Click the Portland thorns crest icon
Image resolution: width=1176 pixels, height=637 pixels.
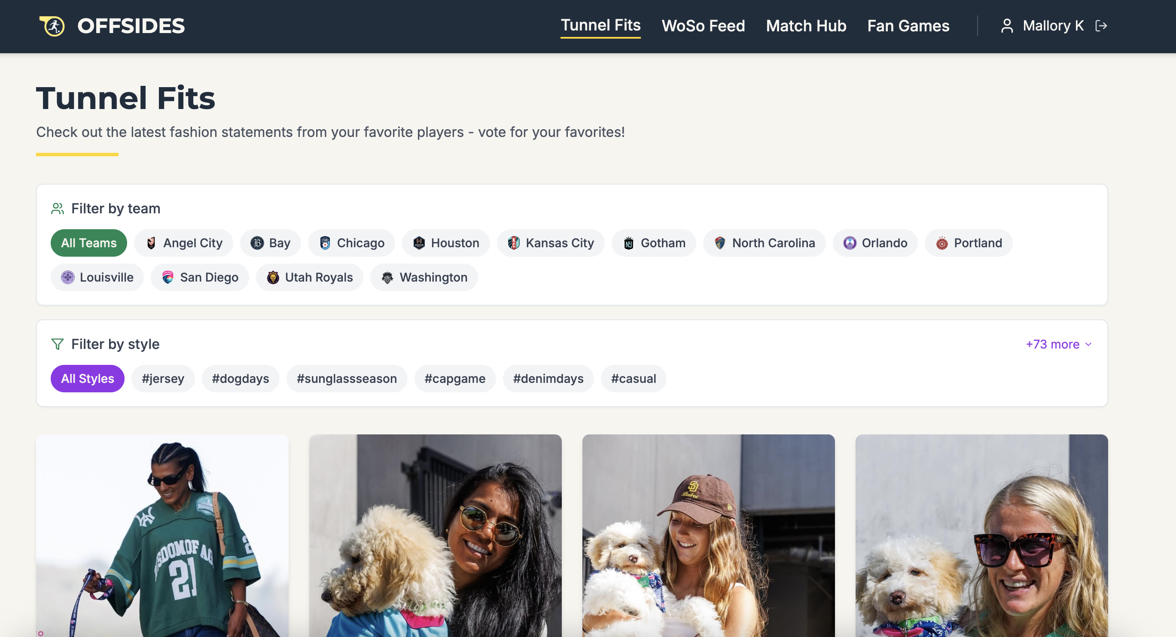(x=941, y=243)
